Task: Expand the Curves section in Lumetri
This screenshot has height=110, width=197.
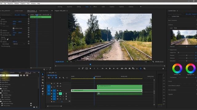Action: click(170, 81)
